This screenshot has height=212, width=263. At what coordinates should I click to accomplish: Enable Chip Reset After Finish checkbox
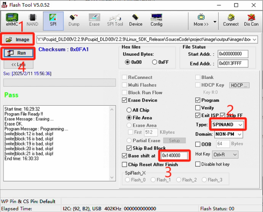[124, 164]
